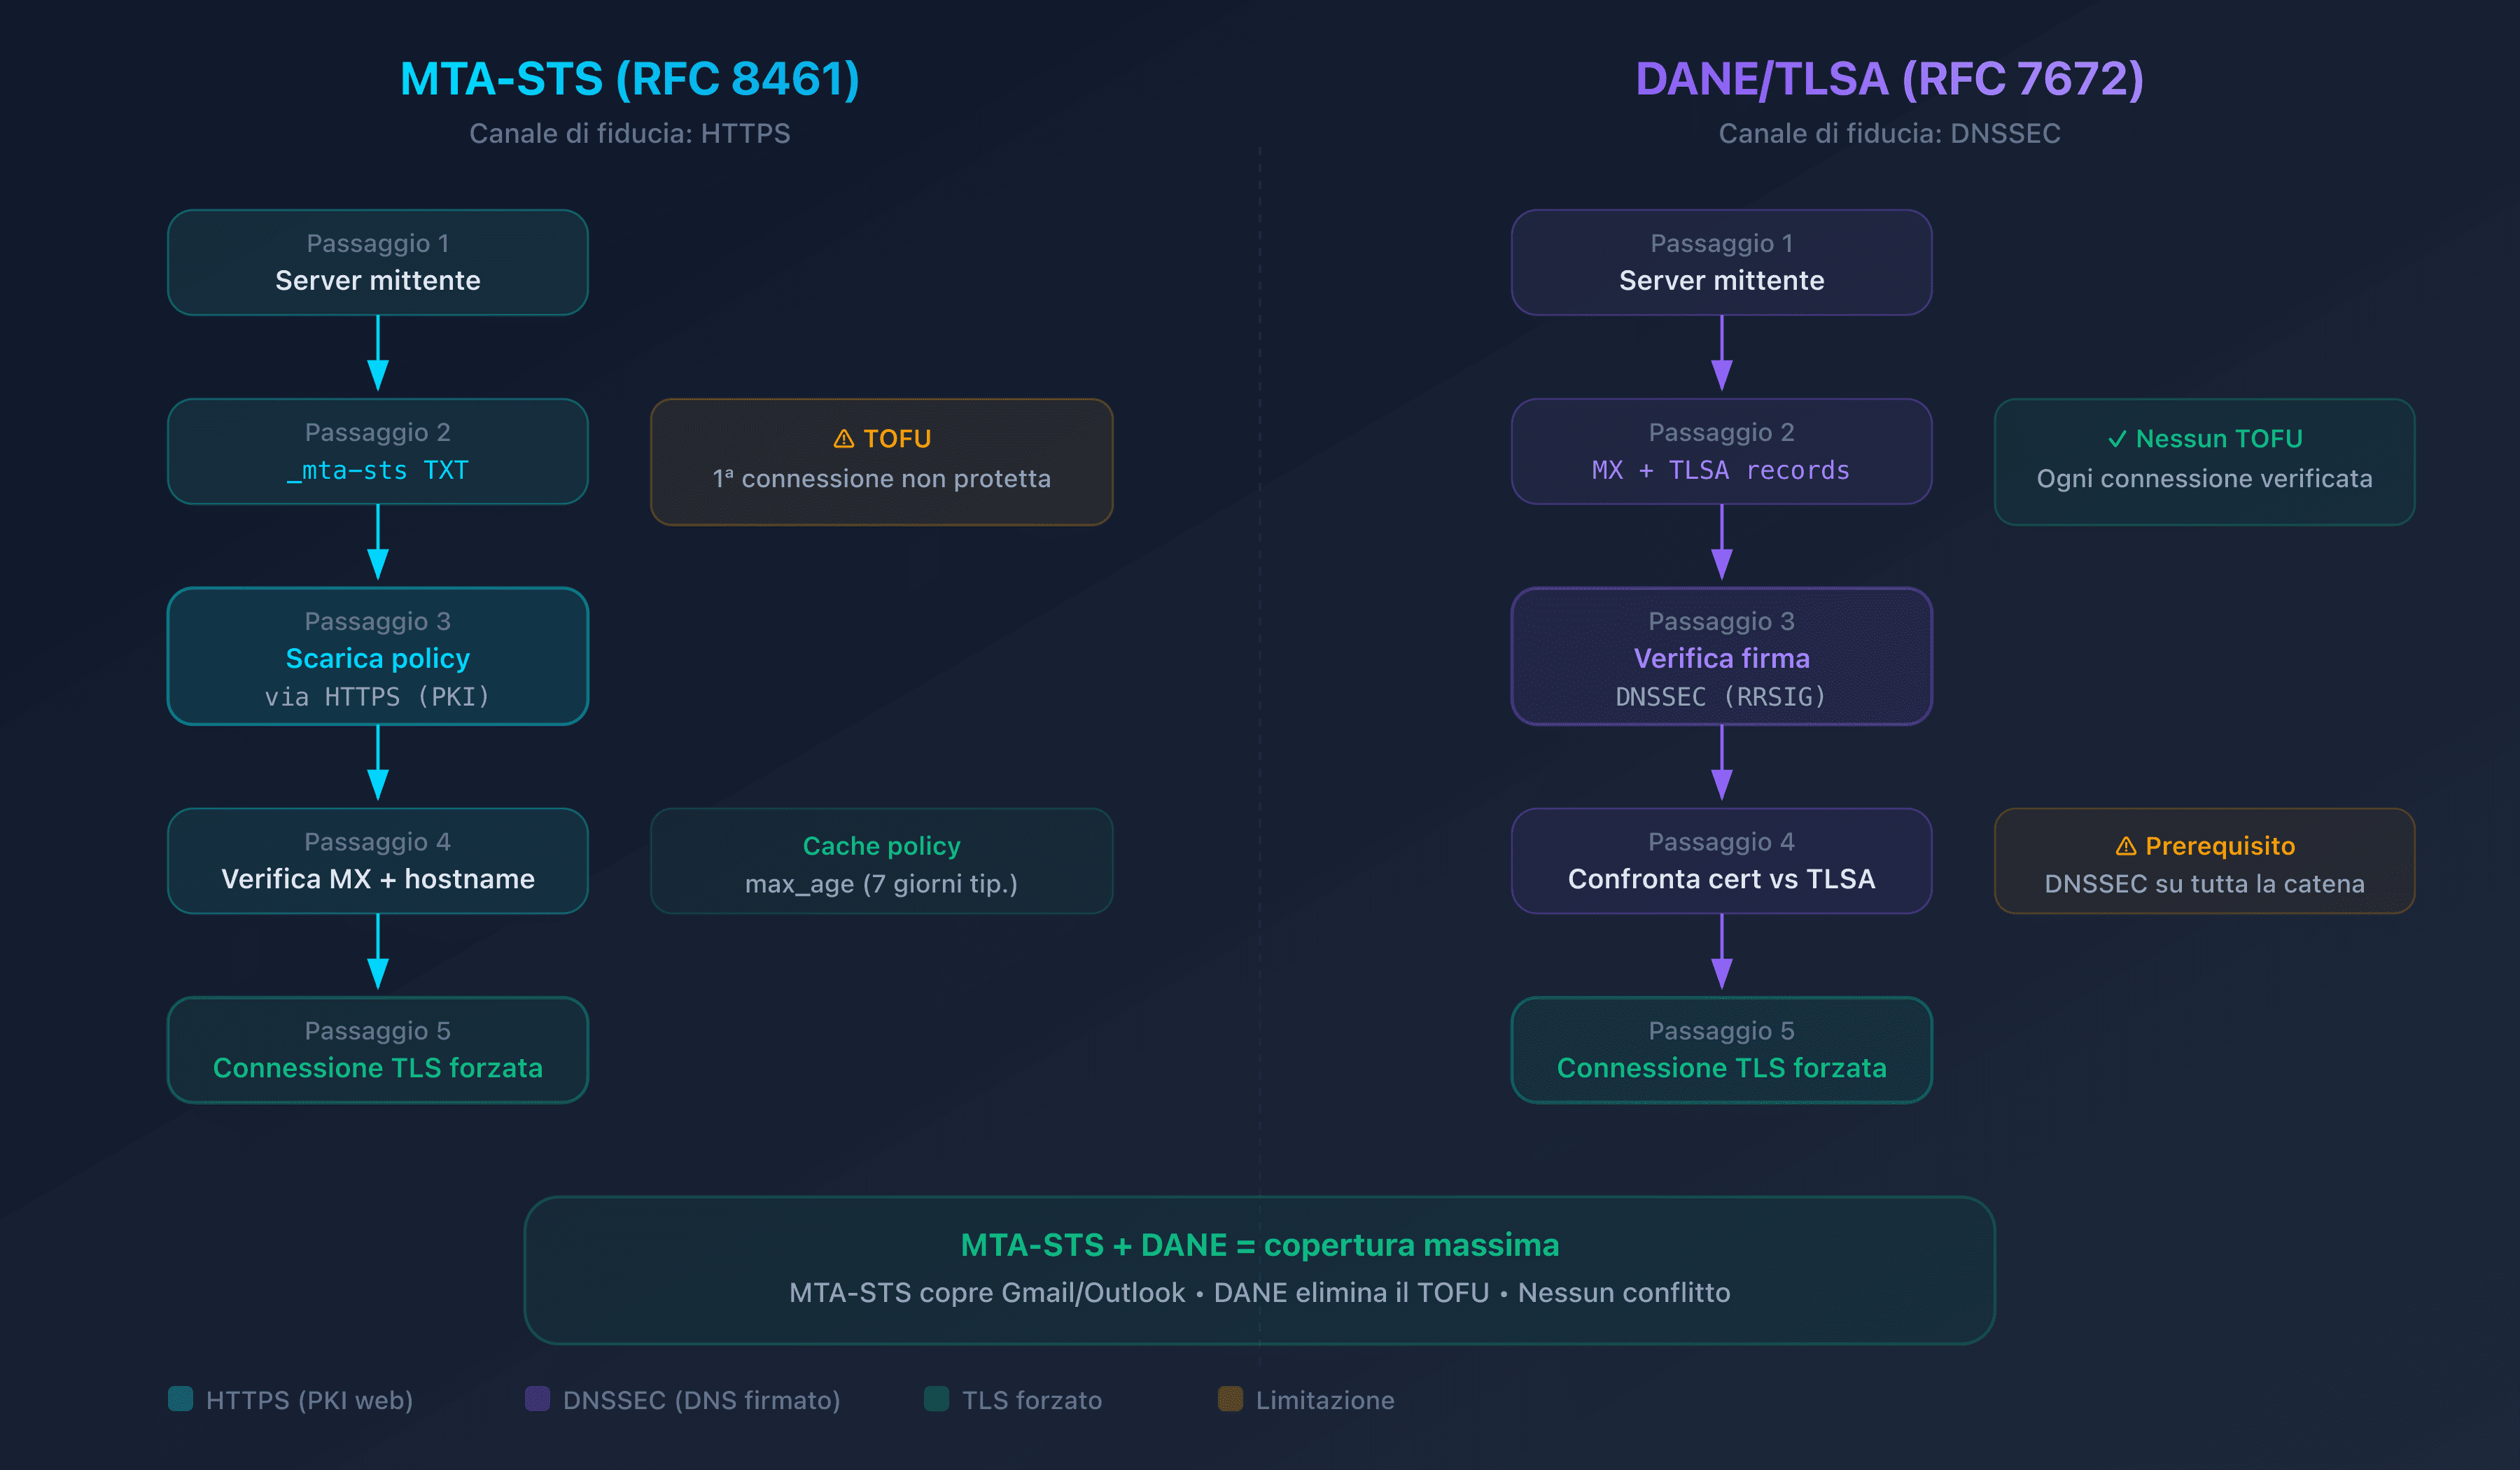Select the Verifica MX + hostname box
This screenshot has height=1470, width=2520.
377,860
